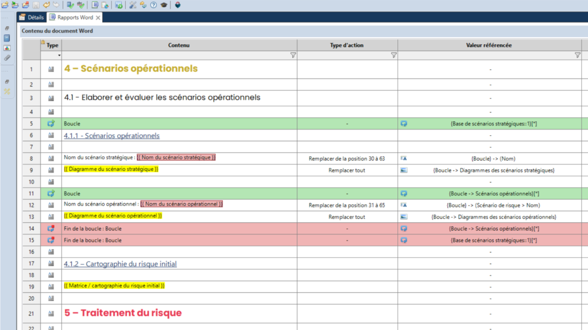Image resolution: width=588 pixels, height=330 pixels.
Task: Click the graduation cap tutorial icon
Action: (x=163, y=5)
